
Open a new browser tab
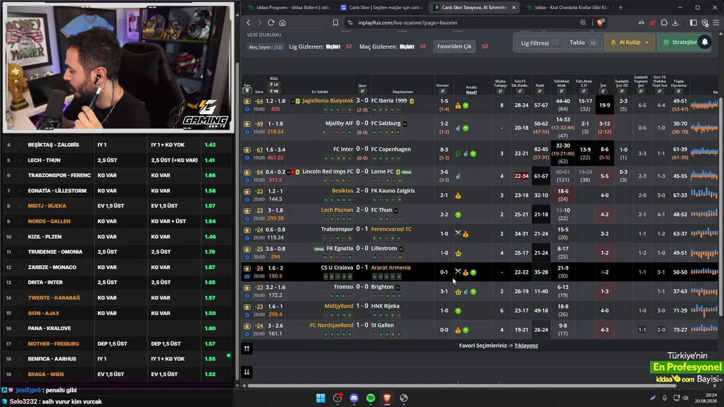point(620,7)
